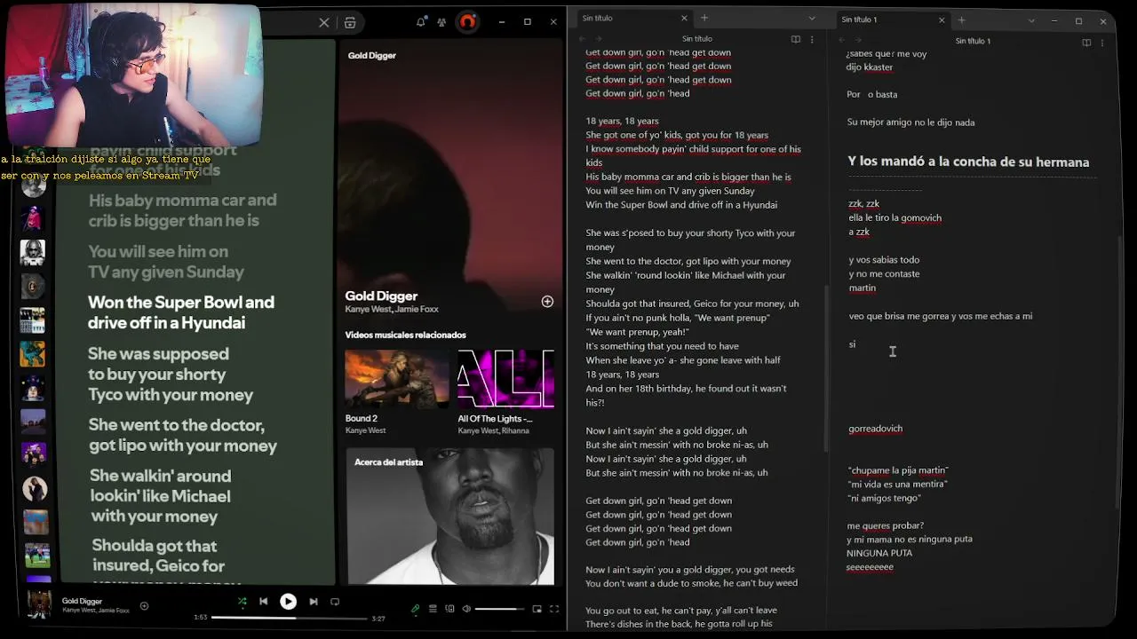Image resolution: width=1137 pixels, height=639 pixels.
Task: Expand tab list dropdown in right notes window
Action: point(1031,20)
